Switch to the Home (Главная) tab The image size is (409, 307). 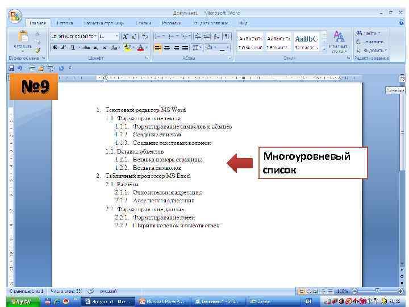(x=37, y=23)
